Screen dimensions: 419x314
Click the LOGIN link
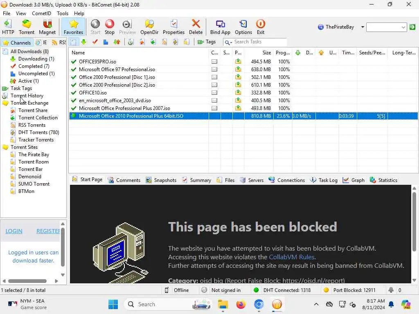click(14, 231)
